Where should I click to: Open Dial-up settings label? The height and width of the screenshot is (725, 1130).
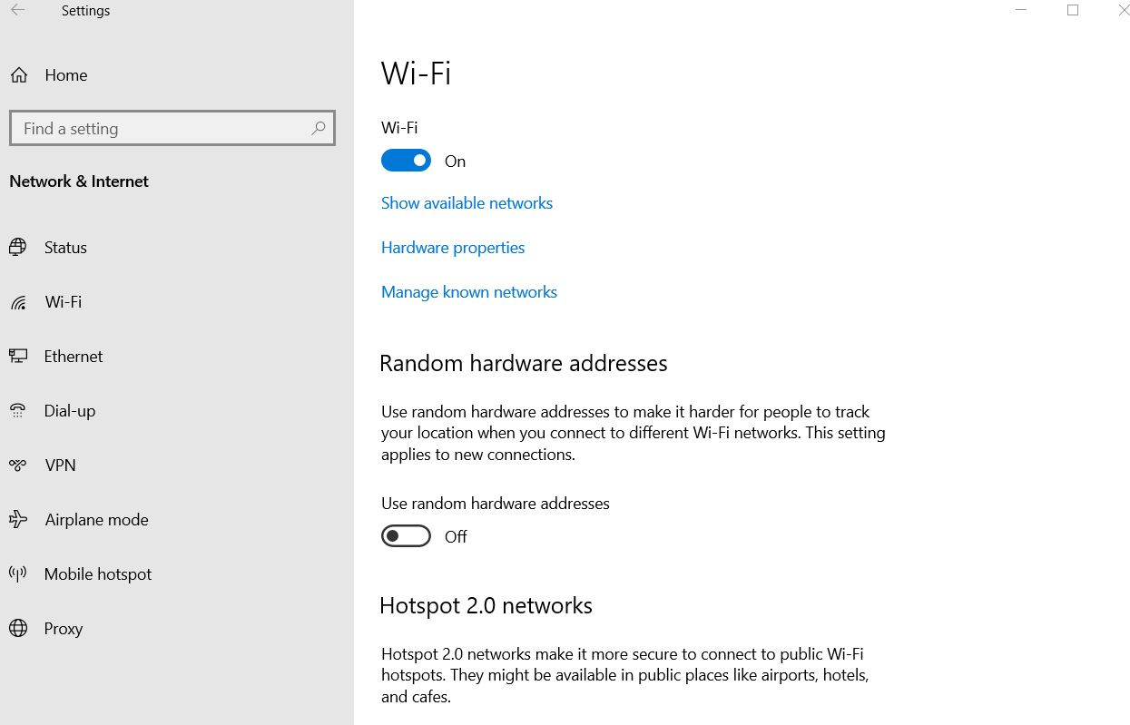[70, 411]
